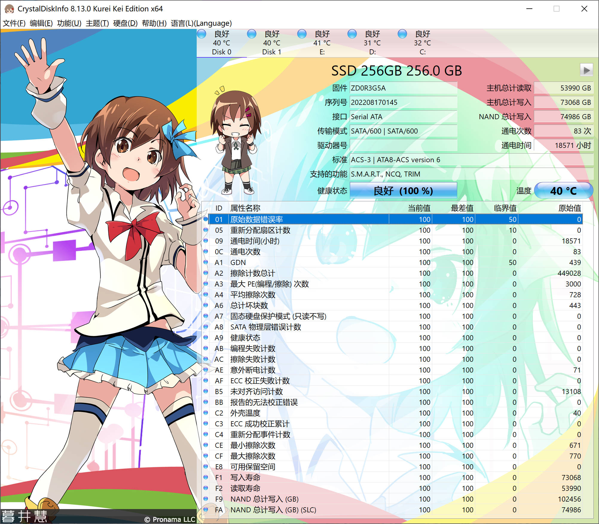Click status icon for attribute BB 报告的无法校正错误

point(206,402)
